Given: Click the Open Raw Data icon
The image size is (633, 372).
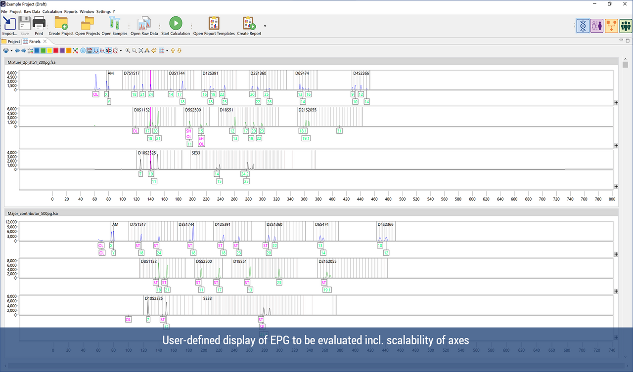Looking at the screenshot, I should pos(144,23).
